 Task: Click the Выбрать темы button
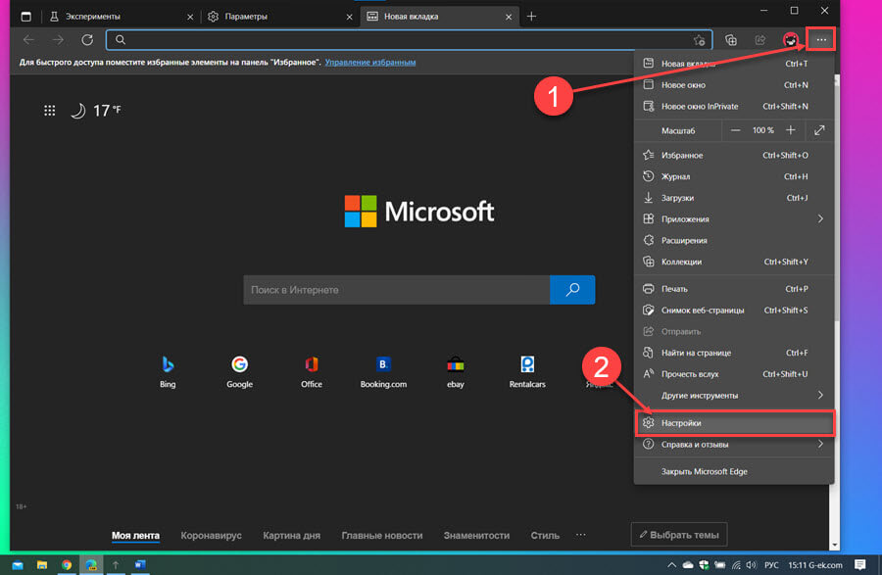pyautogui.click(x=679, y=535)
